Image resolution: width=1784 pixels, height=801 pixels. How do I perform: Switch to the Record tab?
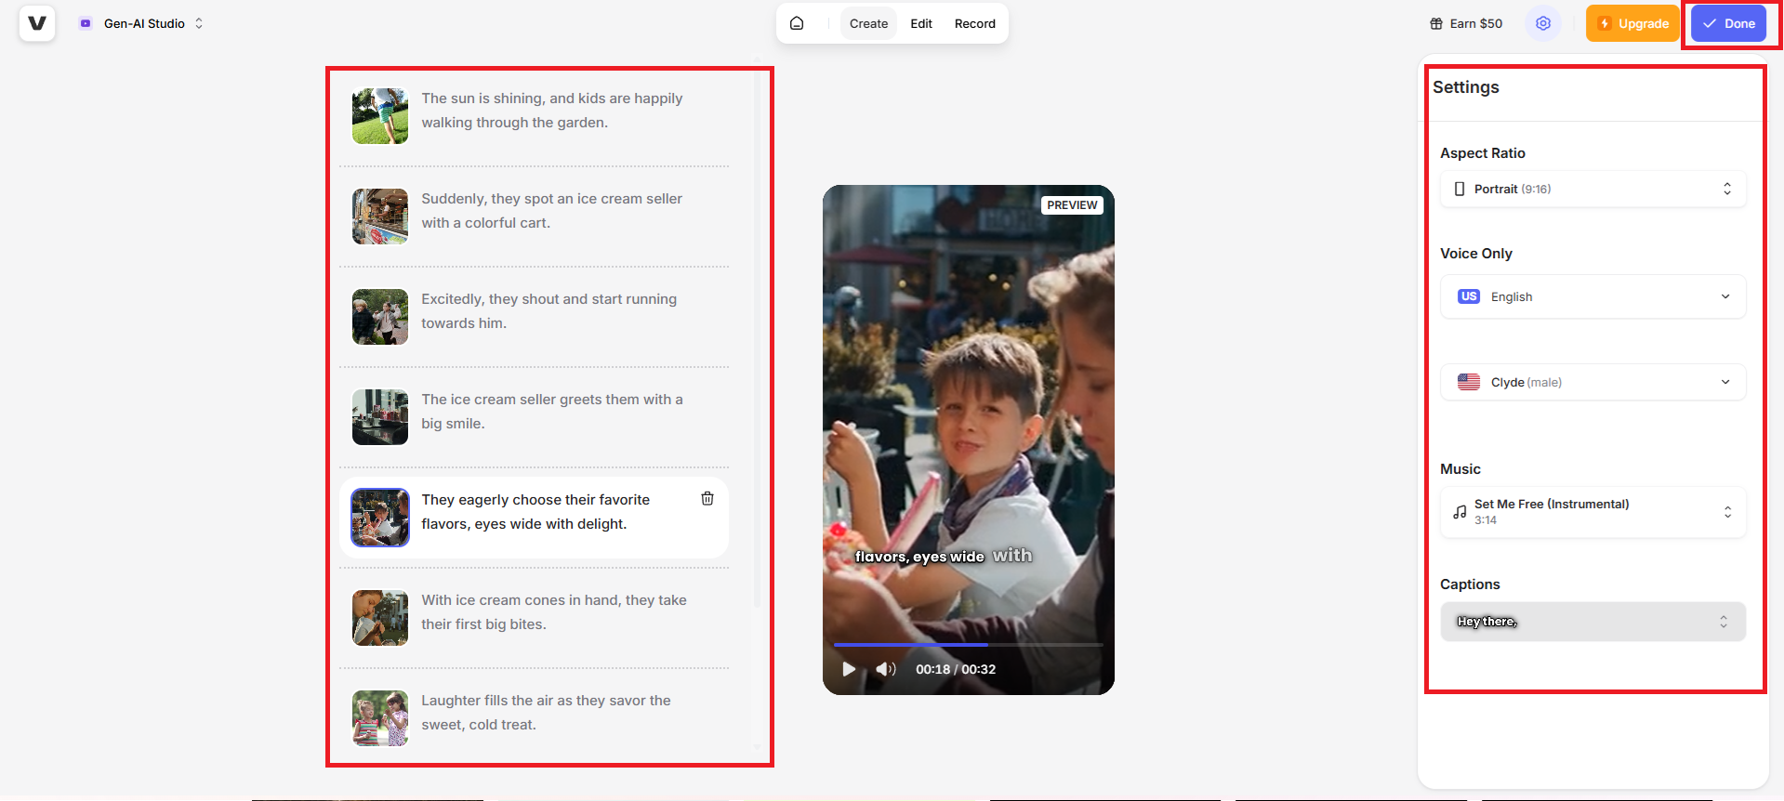[x=974, y=23]
